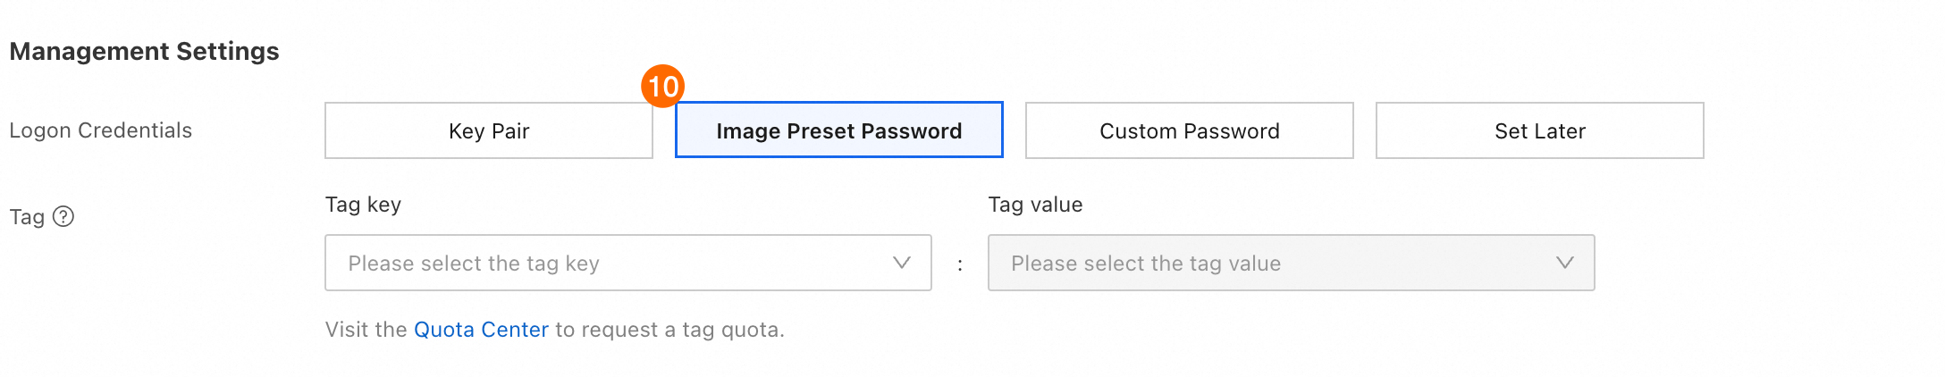Select the Custom Password option
Screen dimensions: 1945x377
(x=1189, y=131)
